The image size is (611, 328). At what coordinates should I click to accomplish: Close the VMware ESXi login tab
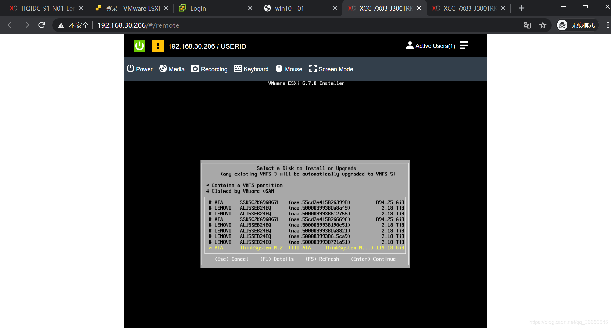[x=166, y=8]
